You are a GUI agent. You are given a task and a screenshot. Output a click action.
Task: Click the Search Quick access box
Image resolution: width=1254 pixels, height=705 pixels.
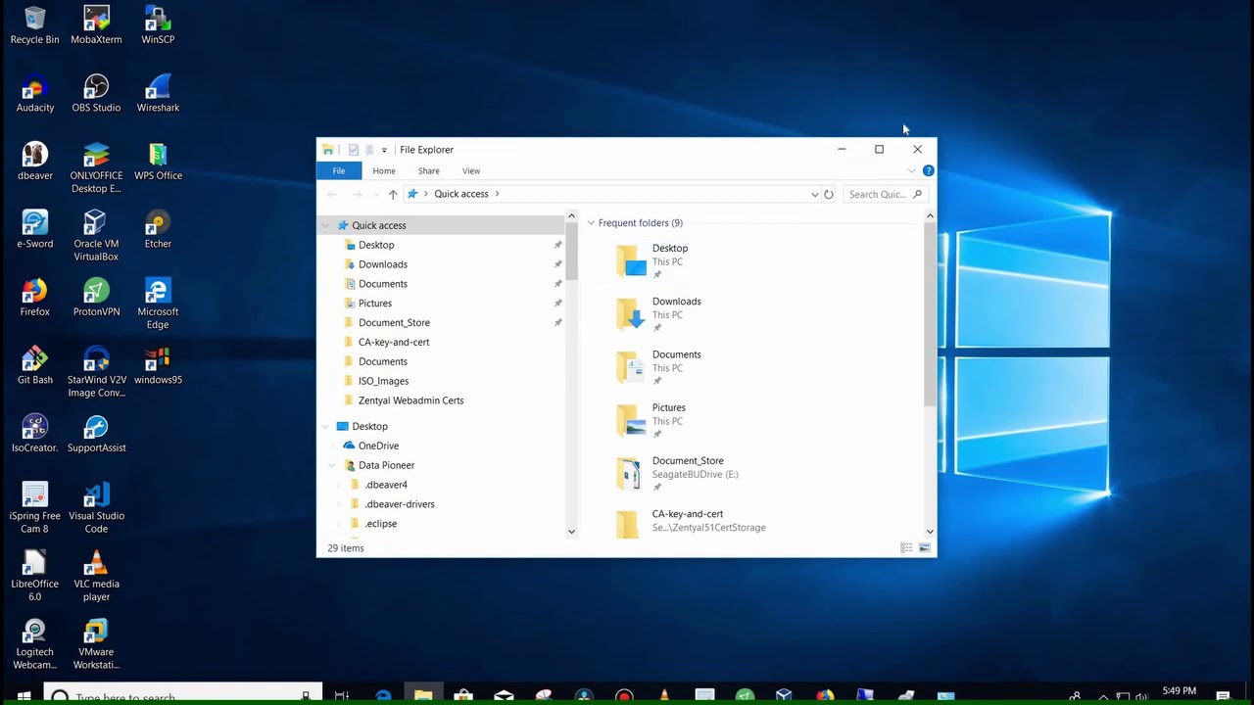(885, 194)
